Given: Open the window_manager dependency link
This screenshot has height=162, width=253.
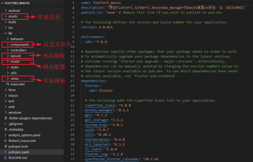Looking at the screenshot, I should click(99, 110).
